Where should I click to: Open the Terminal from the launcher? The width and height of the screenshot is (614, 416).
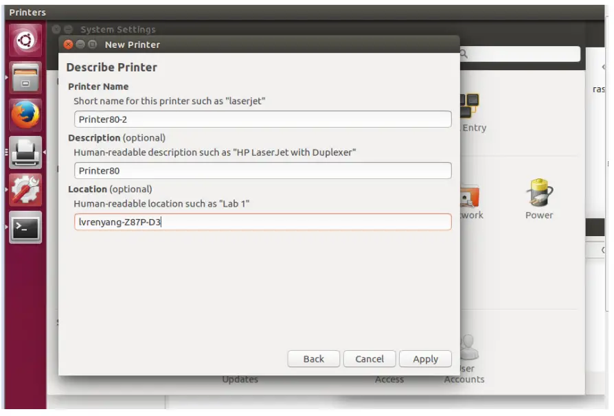tap(25, 227)
